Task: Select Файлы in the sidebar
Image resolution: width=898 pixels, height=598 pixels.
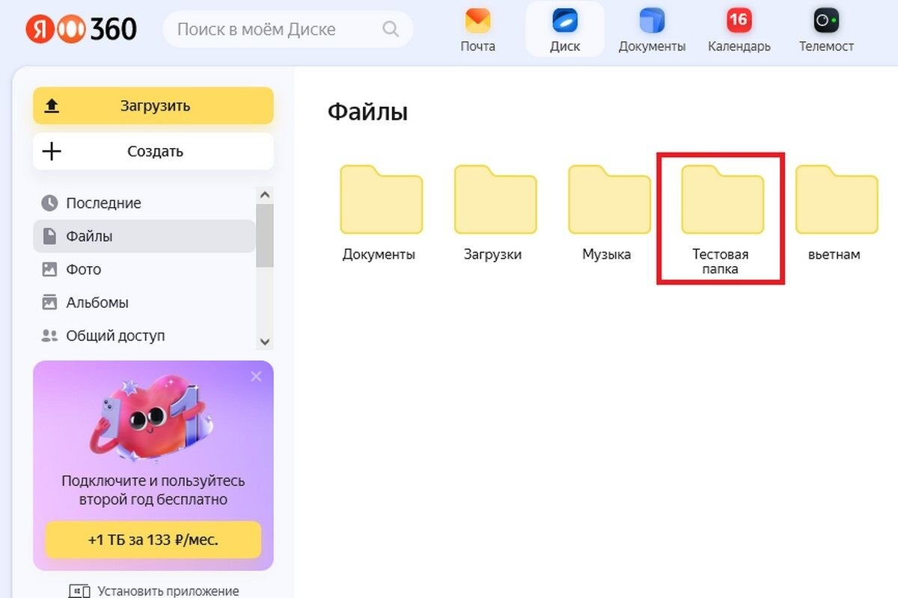Action: (144, 236)
